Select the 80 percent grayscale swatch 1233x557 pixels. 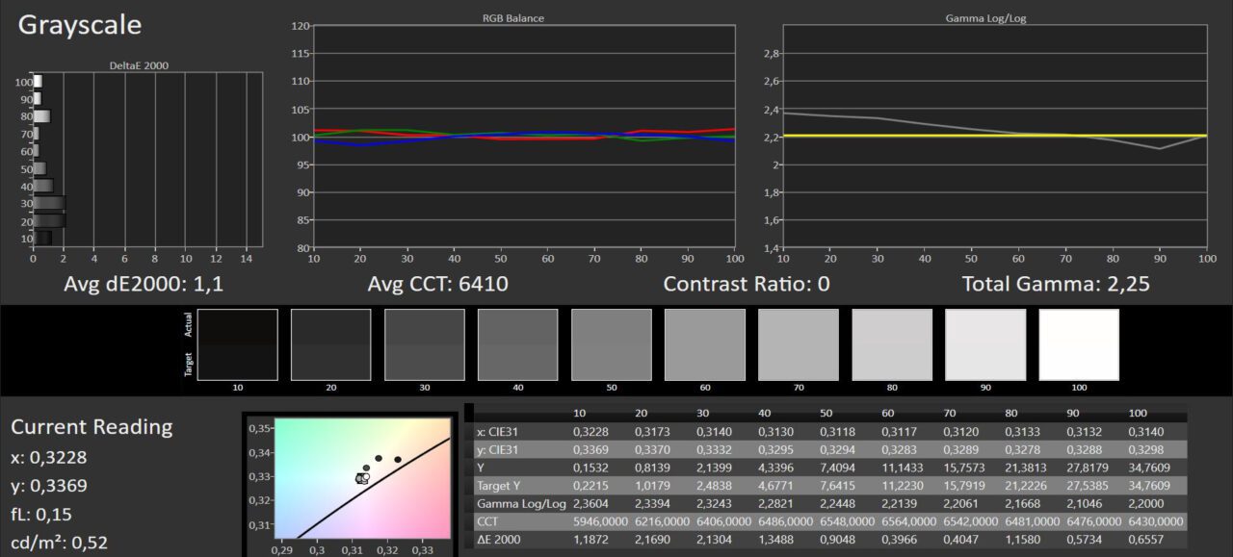point(892,344)
